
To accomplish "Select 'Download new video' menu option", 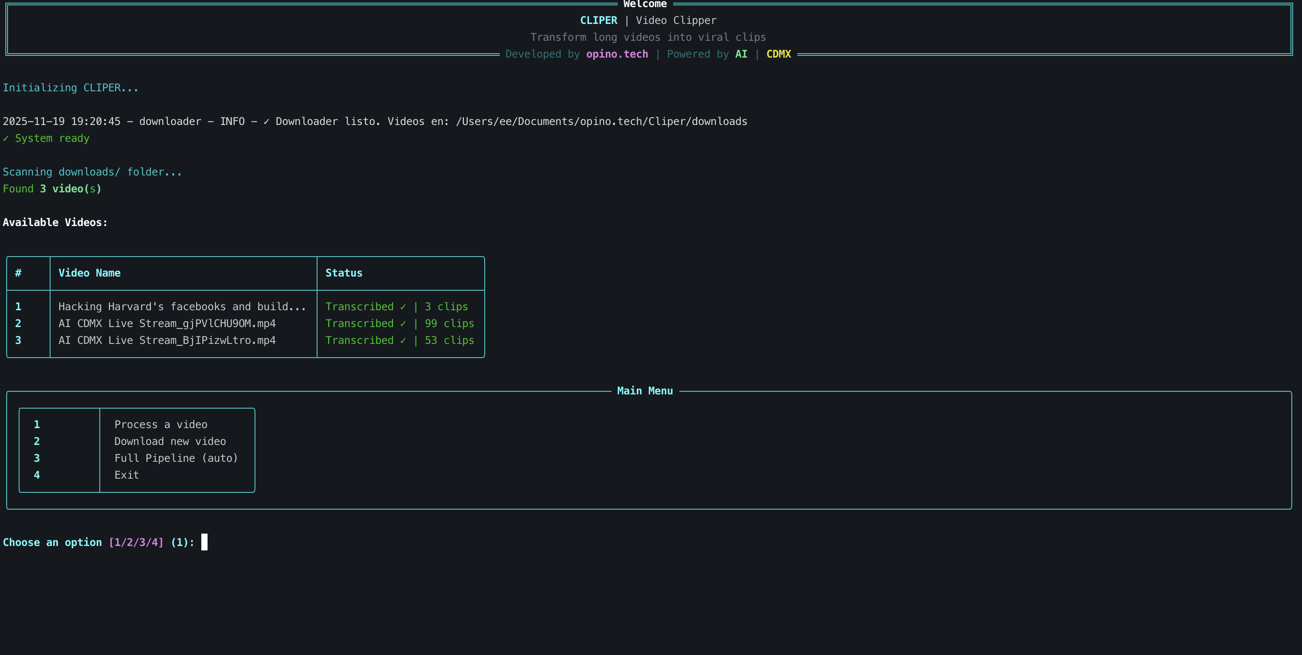I will click(170, 441).
